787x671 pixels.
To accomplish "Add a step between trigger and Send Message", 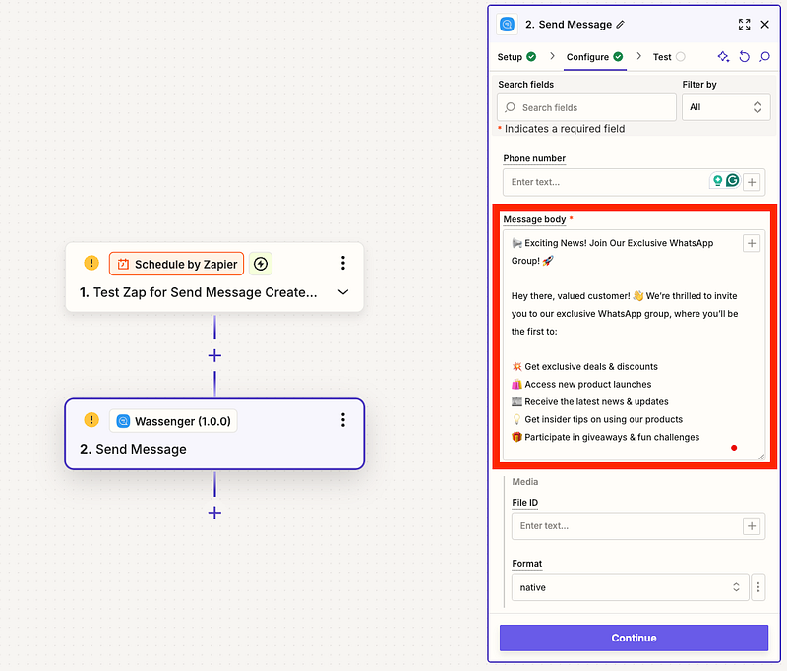I will click(x=214, y=355).
